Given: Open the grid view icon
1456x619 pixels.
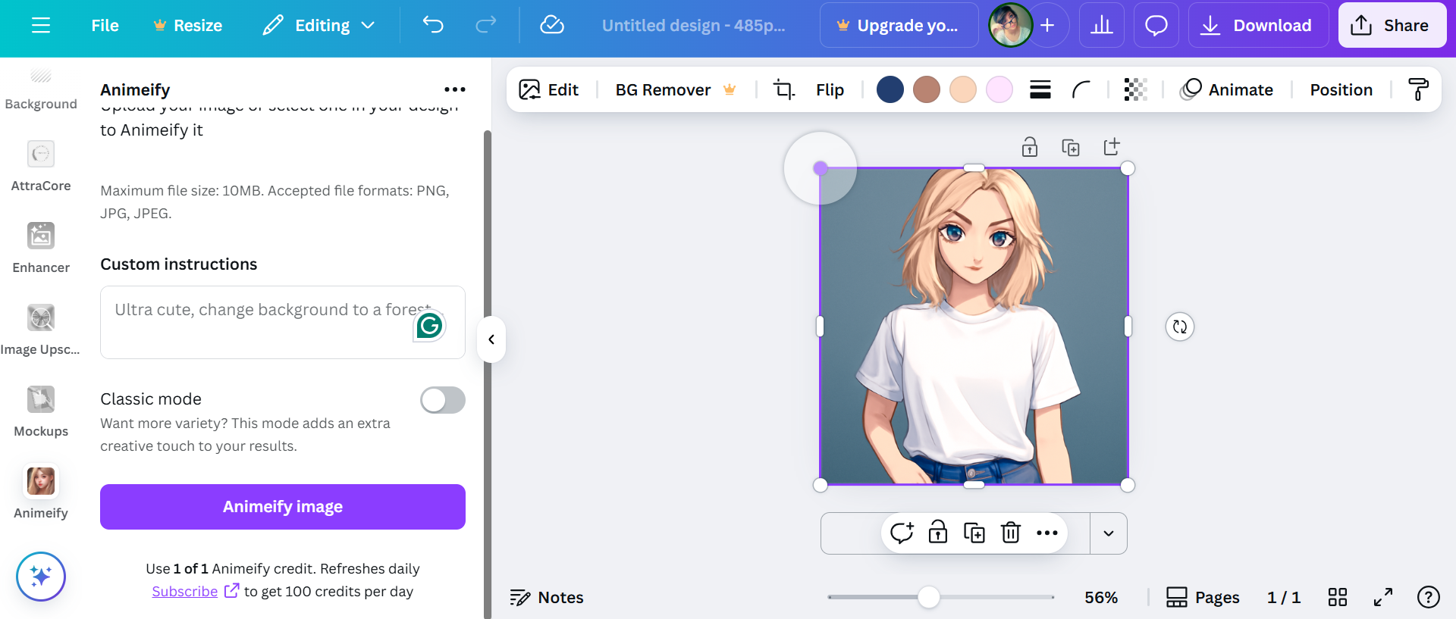Looking at the screenshot, I should [1338, 597].
